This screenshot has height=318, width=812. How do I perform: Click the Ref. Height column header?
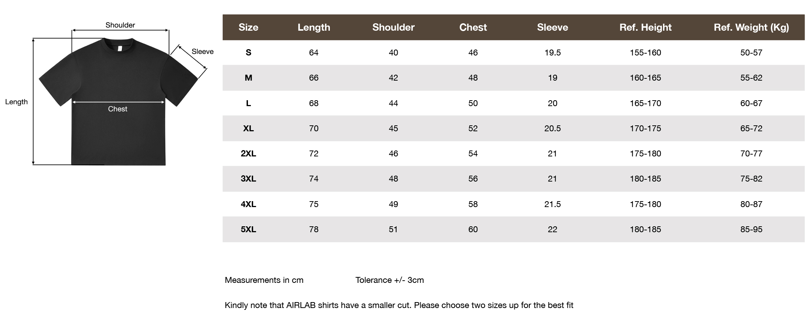pos(645,27)
